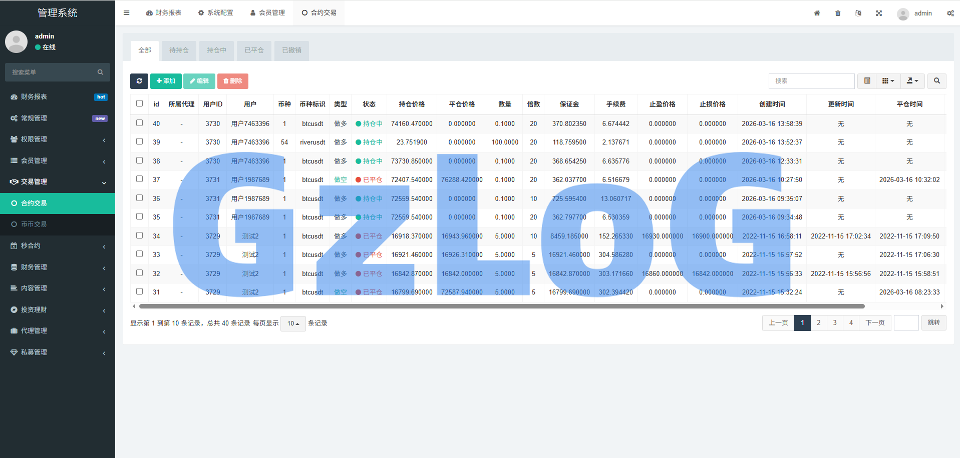Screen dimensions: 960x458
Task: Click the green 添加 button
Action: (x=166, y=81)
